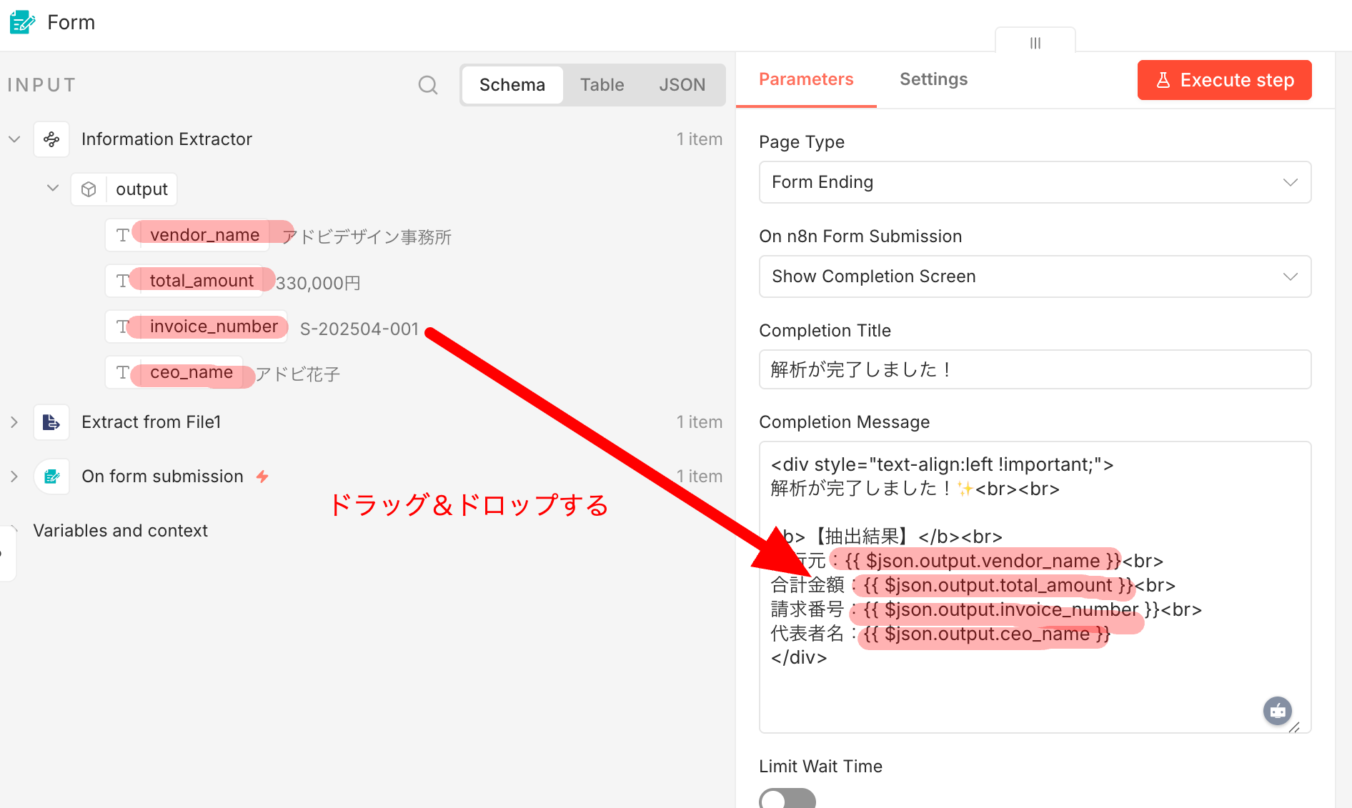Switch to the Table view tab
Viewport: 1352px width, 808px height.
pyautogui.click(x=602, y=84)
